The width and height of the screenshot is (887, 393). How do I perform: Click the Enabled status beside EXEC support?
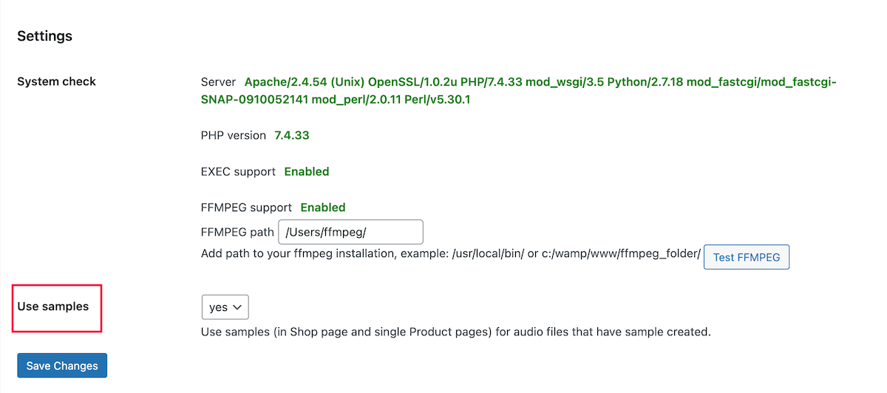coord(307,171)
